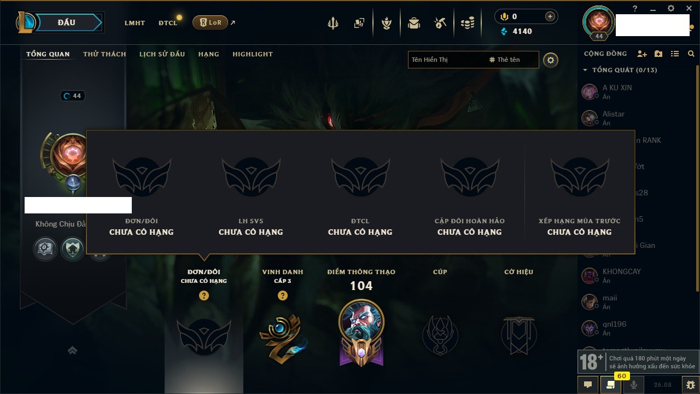
Task: Open the LoR launcher button
Action: [x=210, y=22]
